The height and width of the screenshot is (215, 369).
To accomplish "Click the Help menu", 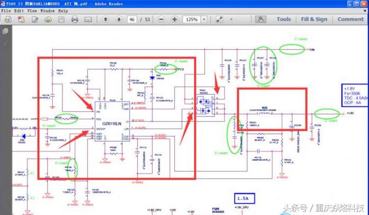I will [x=63, y=11].
